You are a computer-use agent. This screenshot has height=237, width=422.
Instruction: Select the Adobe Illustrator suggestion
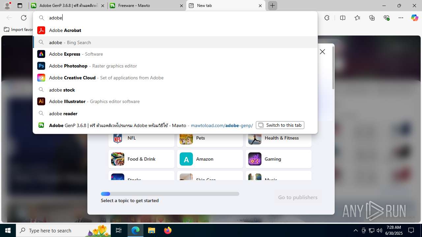[175, 101]
